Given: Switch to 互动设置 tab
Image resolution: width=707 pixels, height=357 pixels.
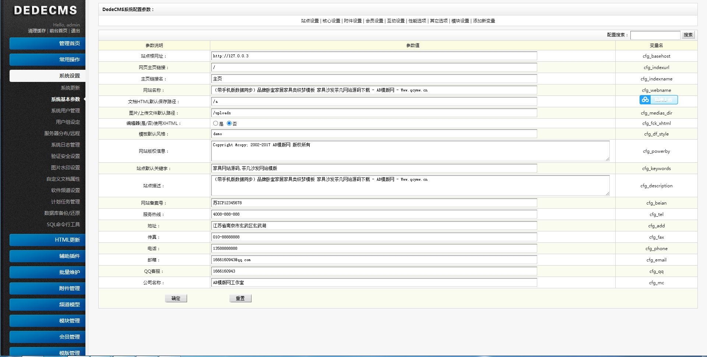Looking at the screenshot, I should [x=396, y=21].
